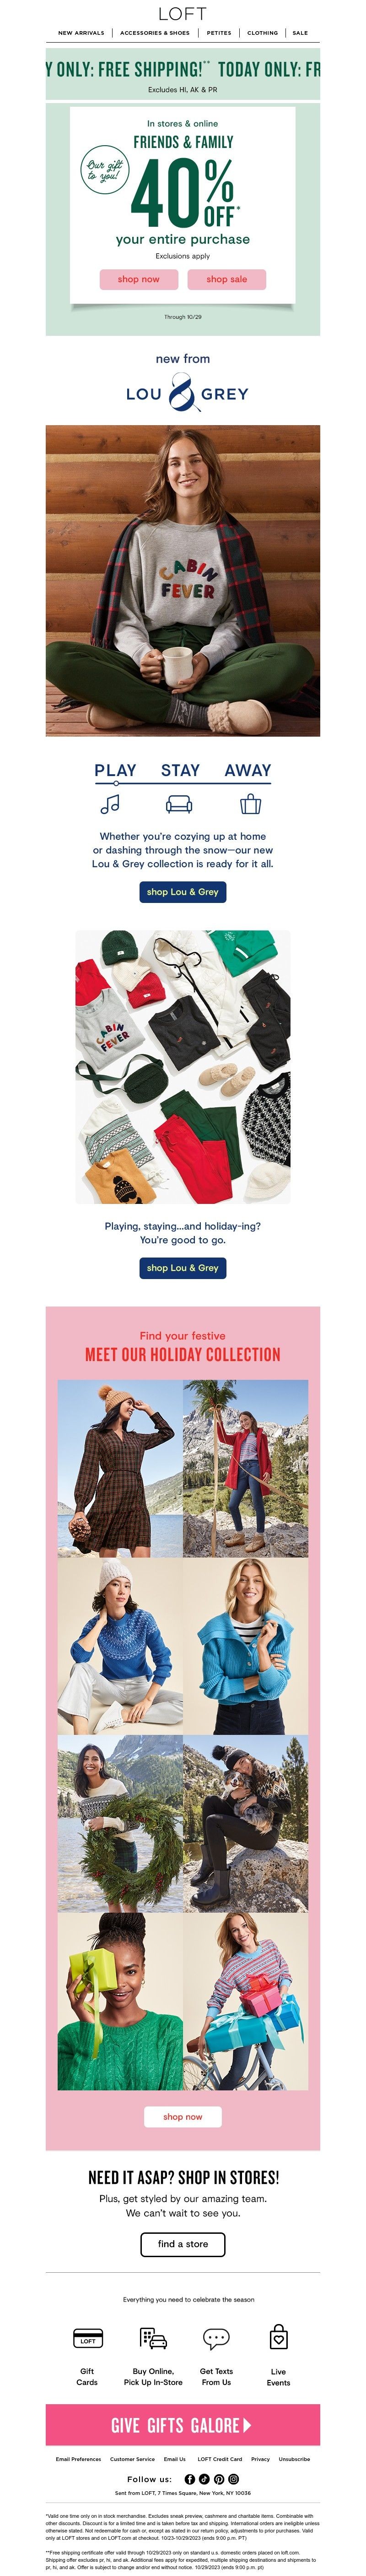Viewport: 366px width, 2576px height.
Task: Click the shop sale button
Action: (227, 279)
